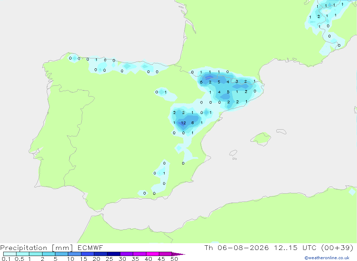The width and height of the screenshot is (357, 261).
Task: Select the 15–20 mm royal blue legend swatch
Action: tap(88, 254)
